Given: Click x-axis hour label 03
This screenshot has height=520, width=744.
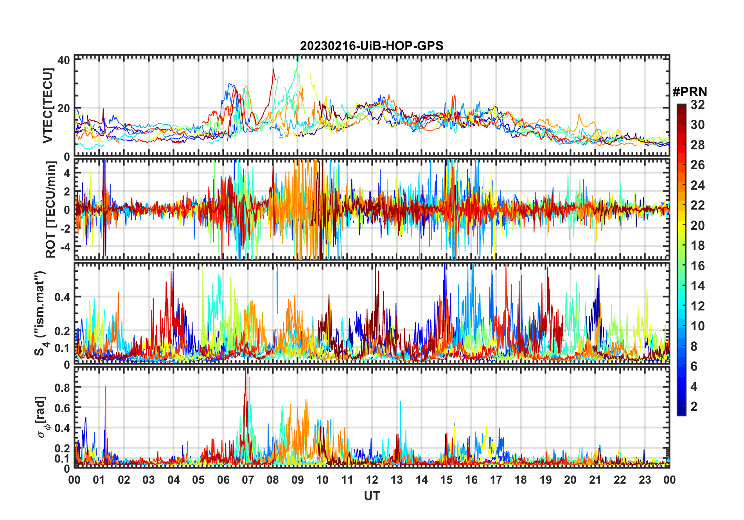Looking at the screenshot, I should tap(149, 480).
